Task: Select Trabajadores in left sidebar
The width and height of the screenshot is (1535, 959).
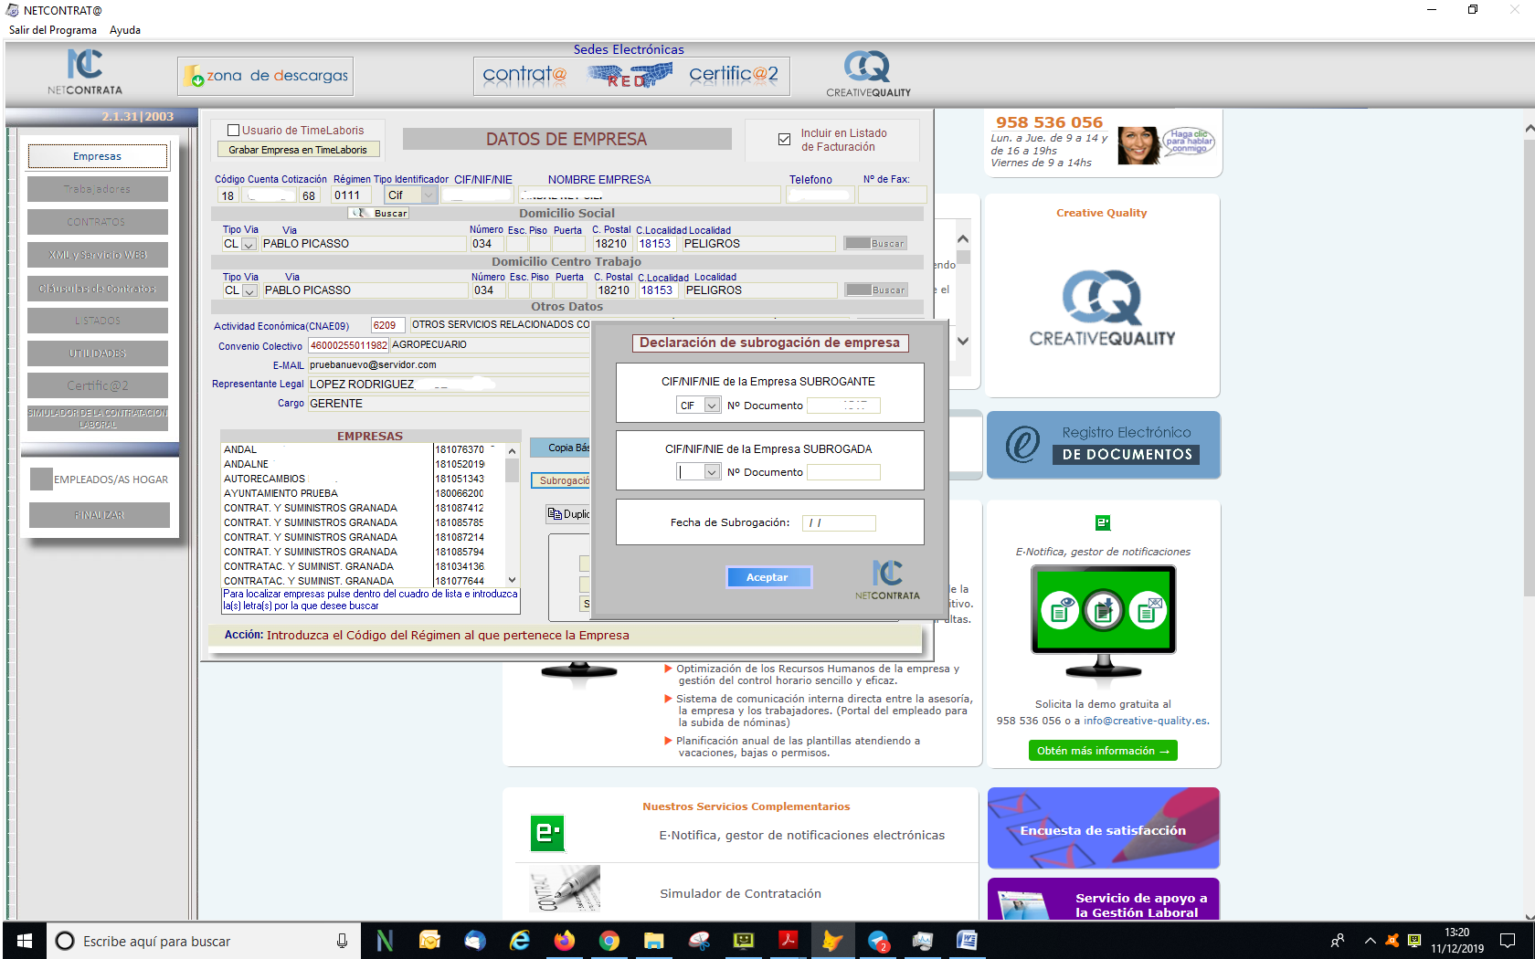Action: coord(98,189)
